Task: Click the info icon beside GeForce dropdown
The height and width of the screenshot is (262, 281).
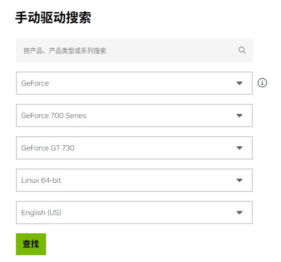Action: [262, 83]
